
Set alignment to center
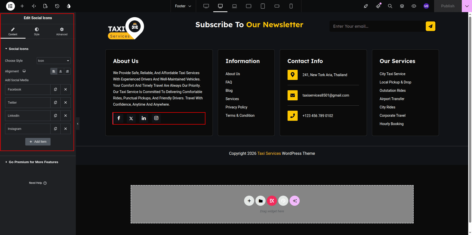coord(61,71)
